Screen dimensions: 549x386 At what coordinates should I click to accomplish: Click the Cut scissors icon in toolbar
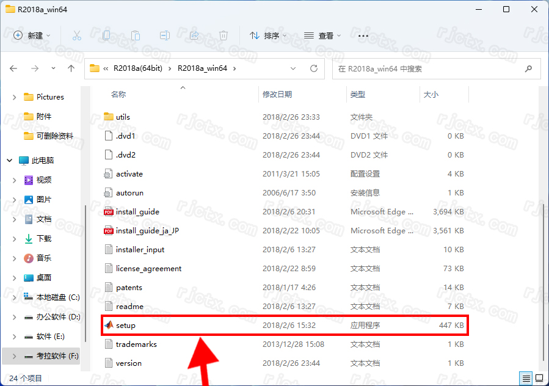coord(77,35)
